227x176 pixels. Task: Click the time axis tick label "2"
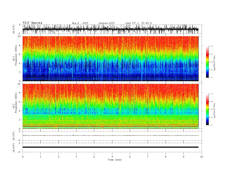coord(58,157)
